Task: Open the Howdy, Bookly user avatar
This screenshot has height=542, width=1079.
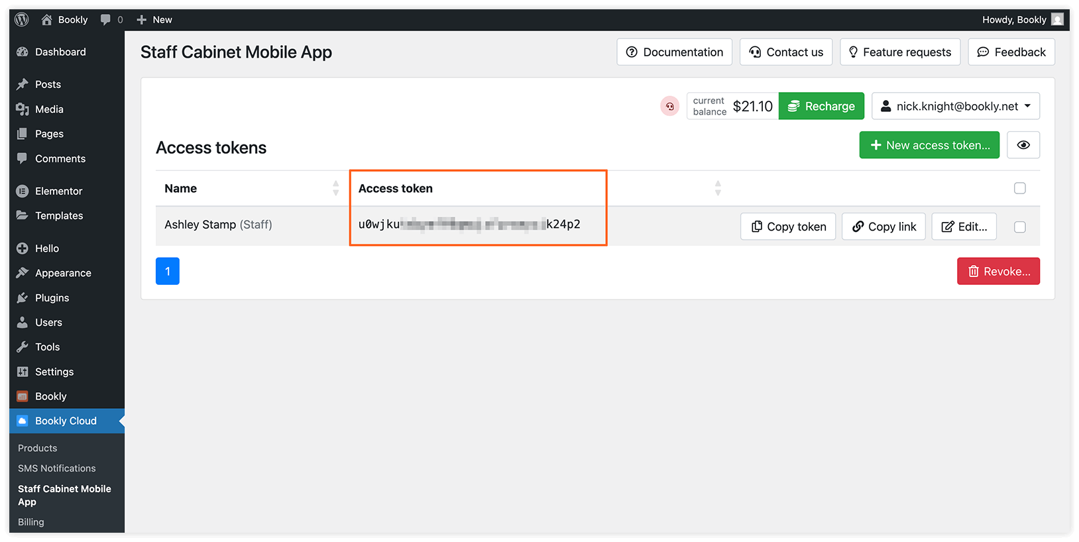Action: click(x=1057, y=20)
